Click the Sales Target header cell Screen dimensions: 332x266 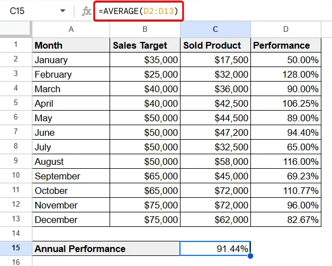point(145,45)
